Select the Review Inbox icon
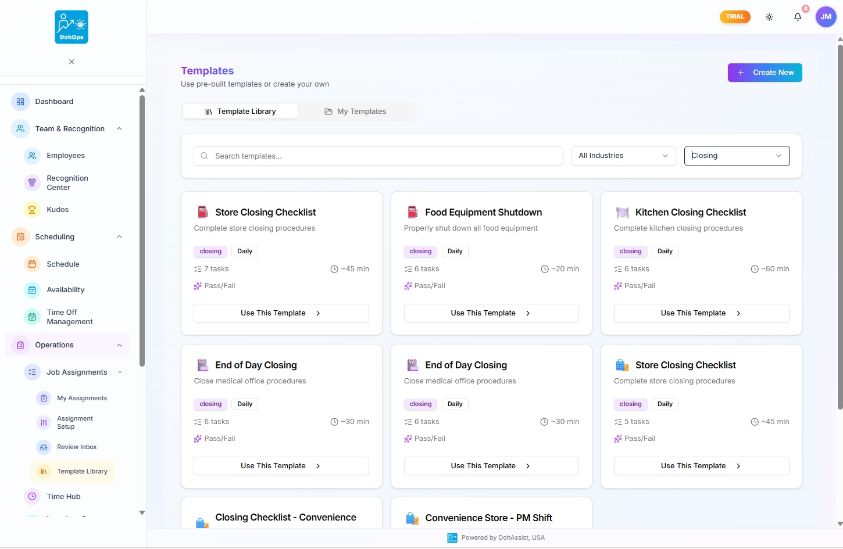Image resolution: width=843 pixels, height=549 pixels. (x=44, y=447)
